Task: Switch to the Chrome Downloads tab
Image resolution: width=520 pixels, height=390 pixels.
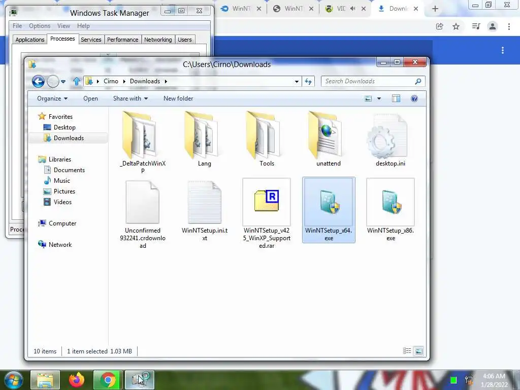Action: pyautogui.click(x=398, y=9)
